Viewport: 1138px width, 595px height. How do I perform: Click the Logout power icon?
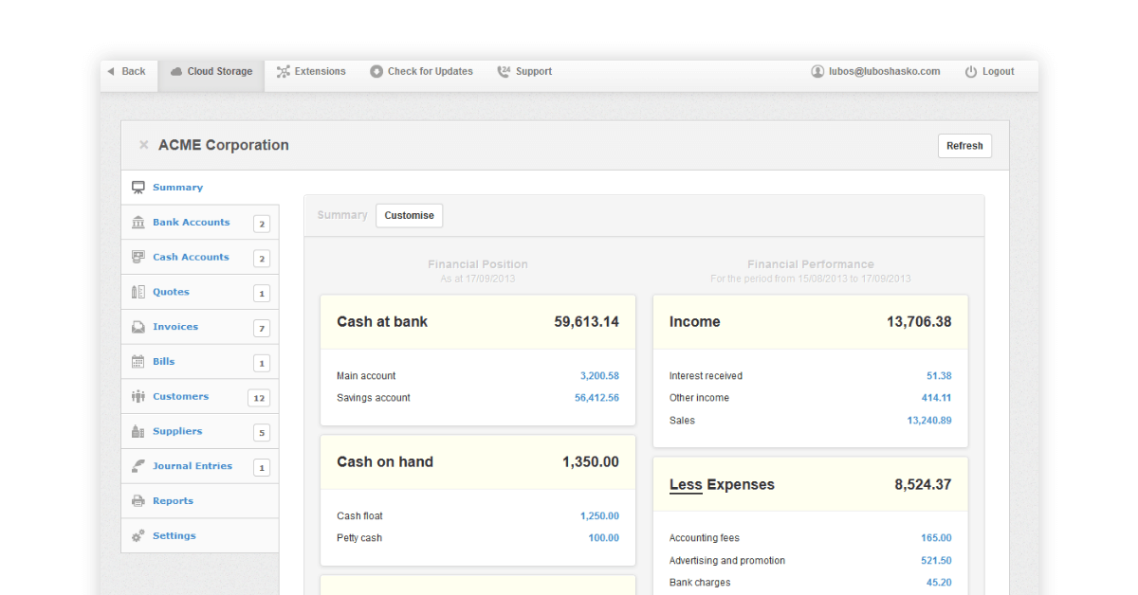[971, 71]
